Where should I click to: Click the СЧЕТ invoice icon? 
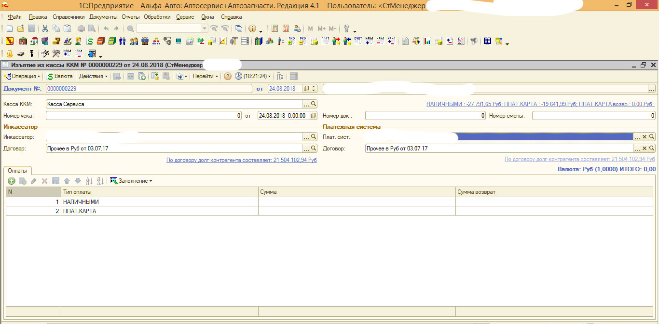pyautogui.click(x=358, y=41)
